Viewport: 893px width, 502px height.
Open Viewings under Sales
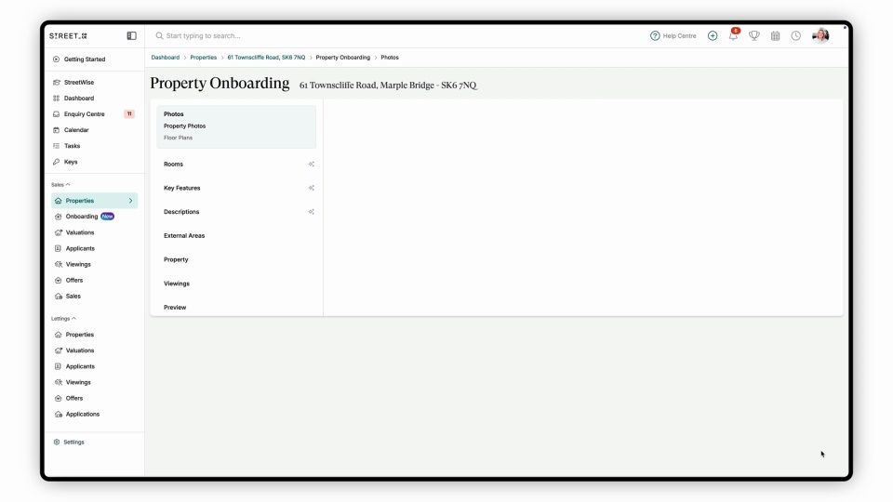[78, 265]
